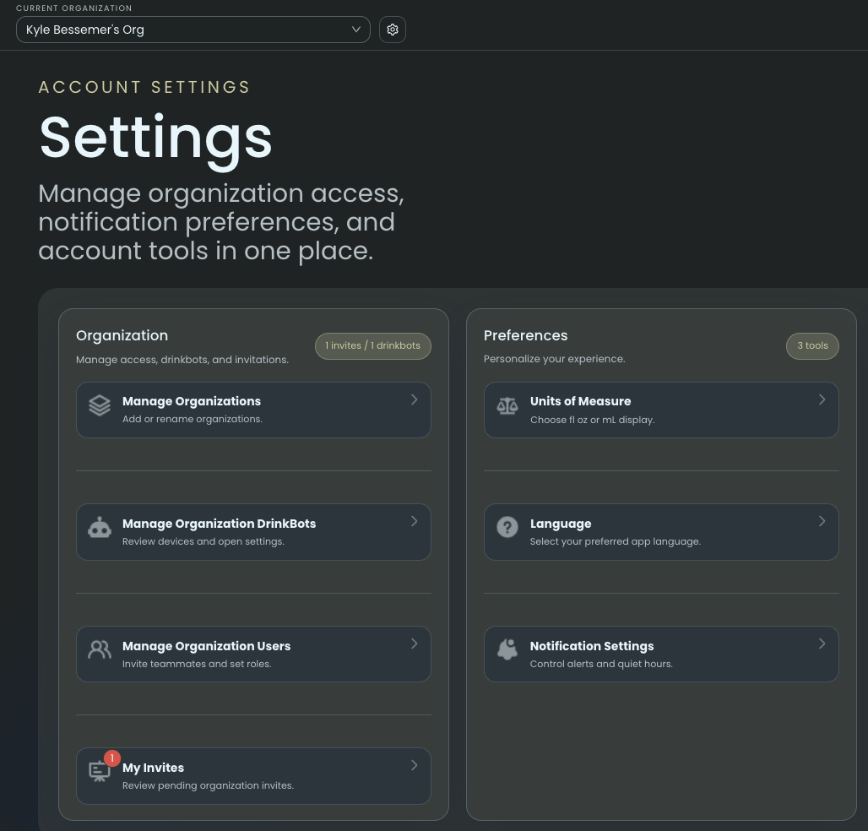This screenshot has width=868, height=831.
Task: Select the My Invites title text
Action: [x=153, y=768]
